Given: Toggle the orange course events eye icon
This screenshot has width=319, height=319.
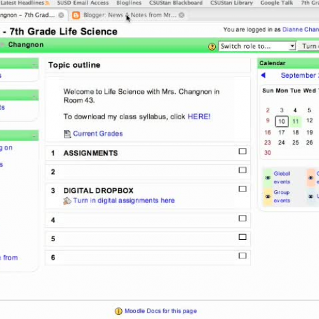Looking at the screenshot, I should click(311, 178).
